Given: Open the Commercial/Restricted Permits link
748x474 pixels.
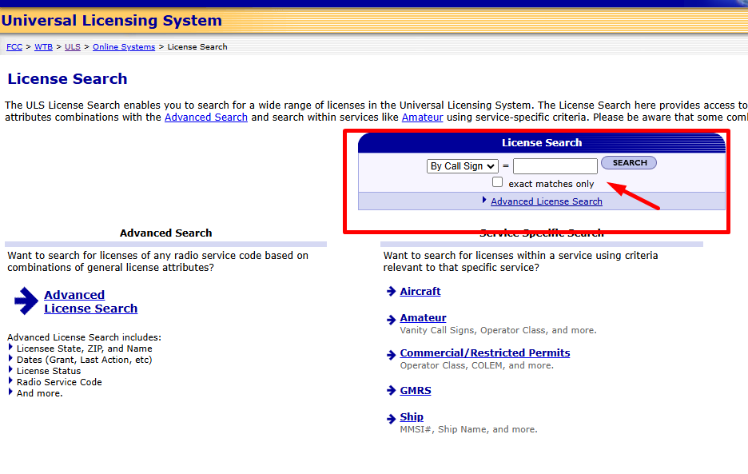Looking at the screenshot, I should [484, 353].
